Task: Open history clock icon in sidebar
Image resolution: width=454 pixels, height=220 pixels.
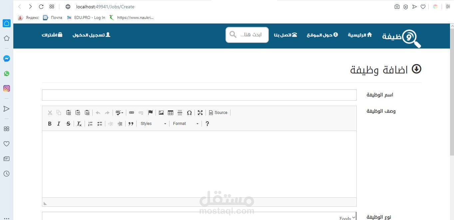Action: (x=6, y=173)
